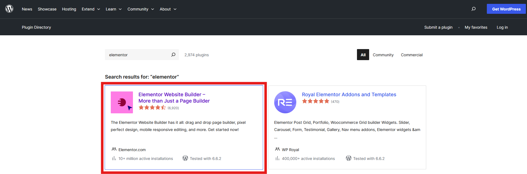
Task: Click Elementor Website Builder description text
Action: [x=178, y=126]
